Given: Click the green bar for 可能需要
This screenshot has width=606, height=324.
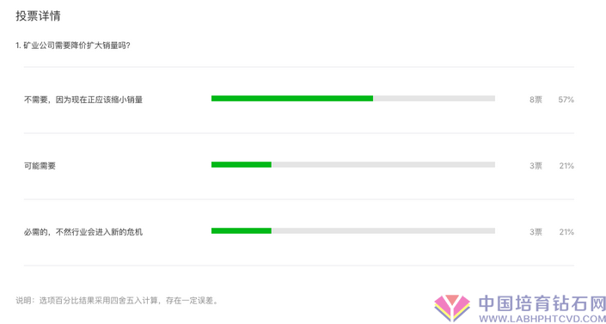Looking at the screenshot, I should coord(242,165).
